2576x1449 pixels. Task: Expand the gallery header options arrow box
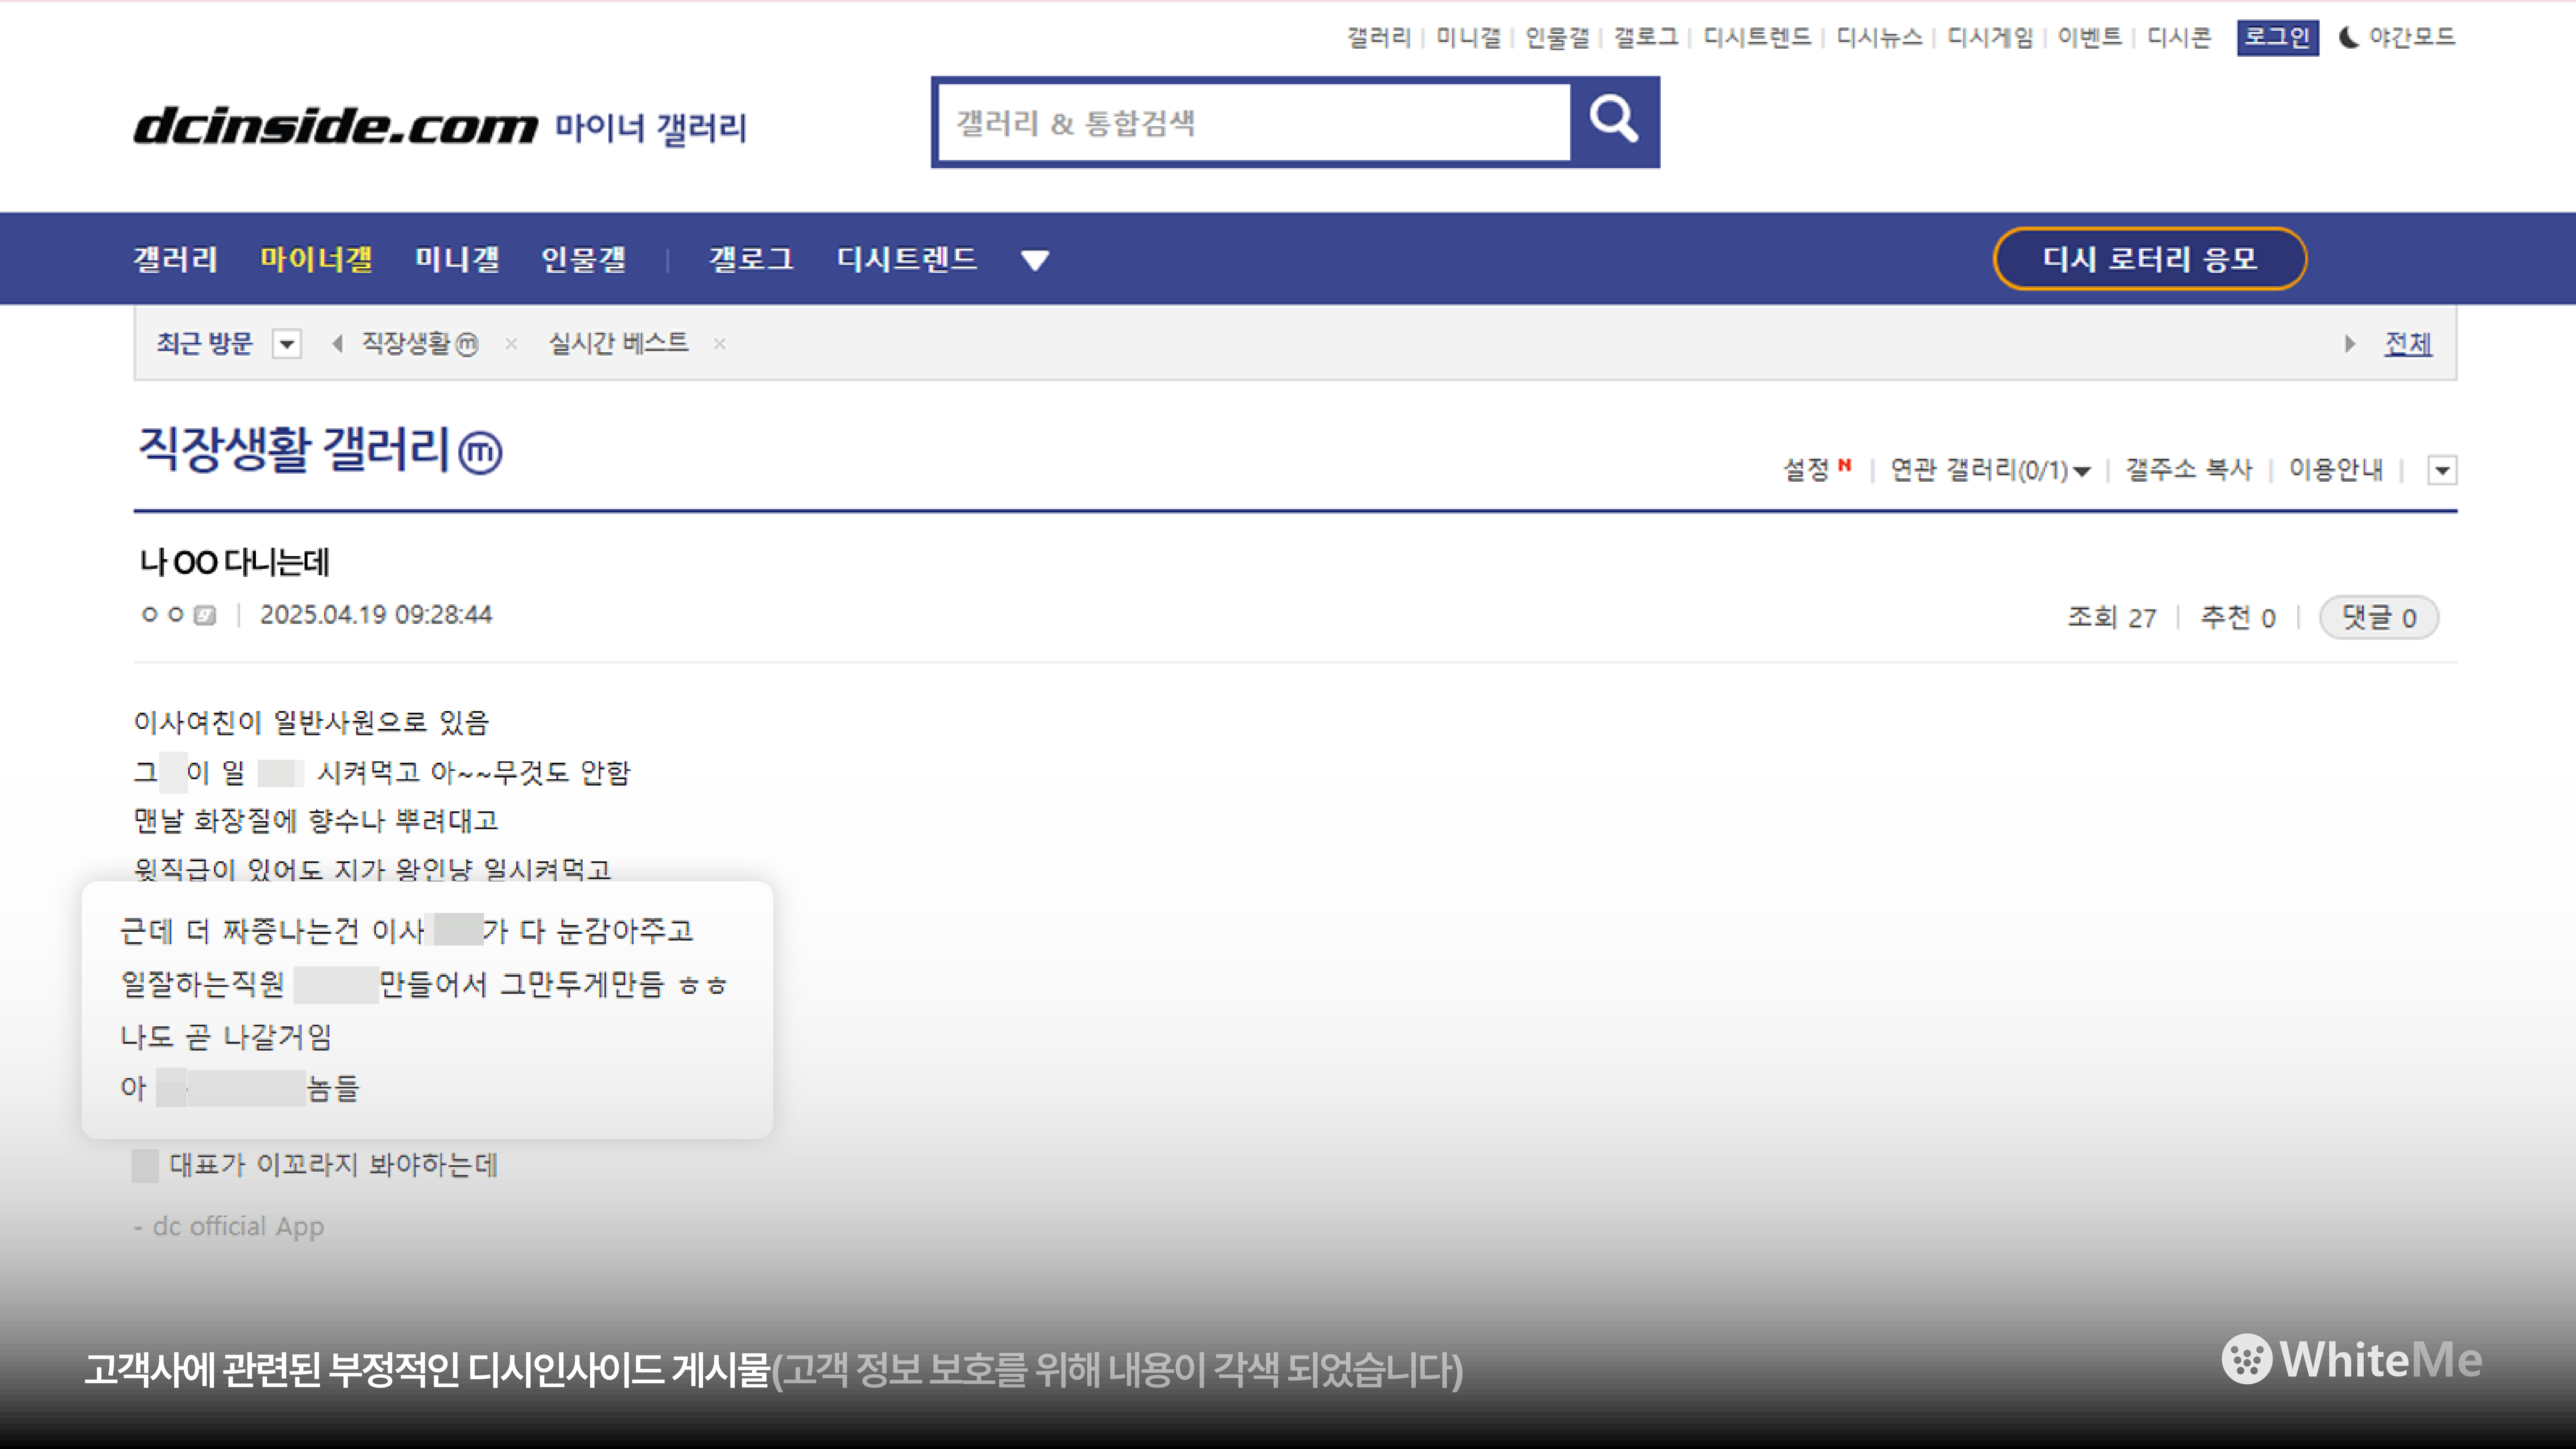pyautogui.click(x=2442, y=470)
